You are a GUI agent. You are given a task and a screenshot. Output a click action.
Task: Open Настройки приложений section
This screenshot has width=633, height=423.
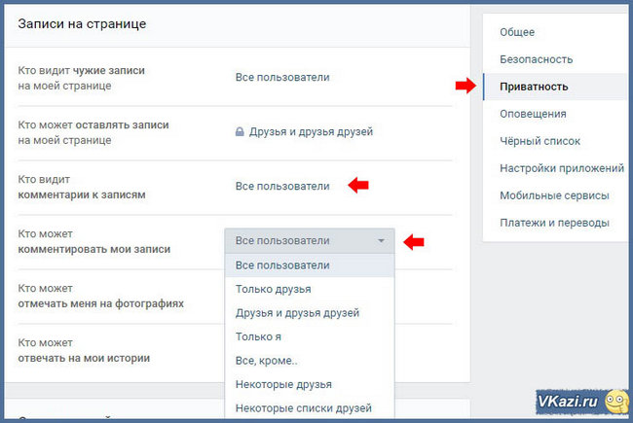pos(562,168)
